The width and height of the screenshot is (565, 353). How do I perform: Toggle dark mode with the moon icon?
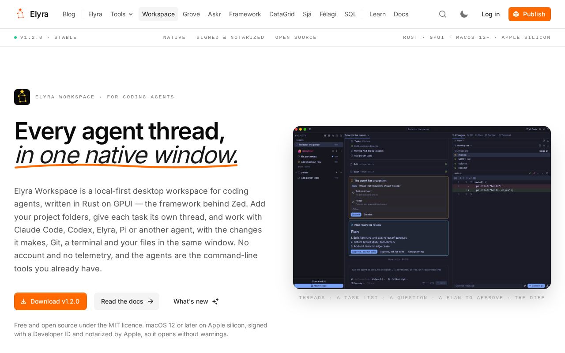pos(464,14)
